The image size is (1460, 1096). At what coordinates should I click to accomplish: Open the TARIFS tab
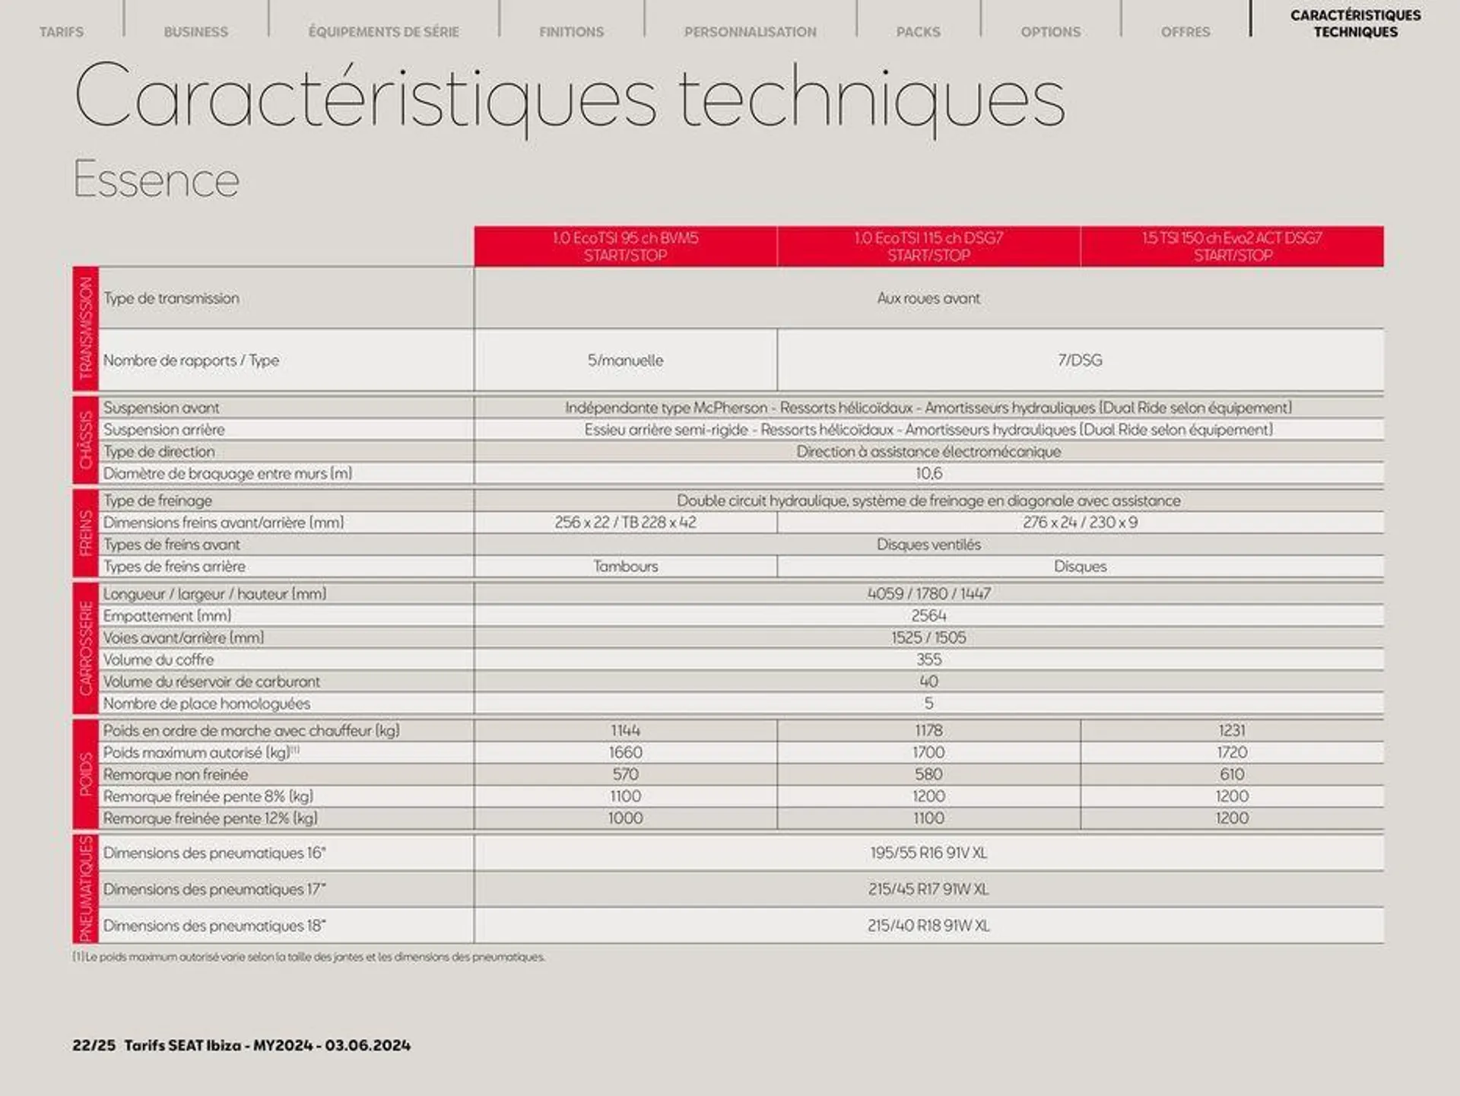[x=62, y=32]
